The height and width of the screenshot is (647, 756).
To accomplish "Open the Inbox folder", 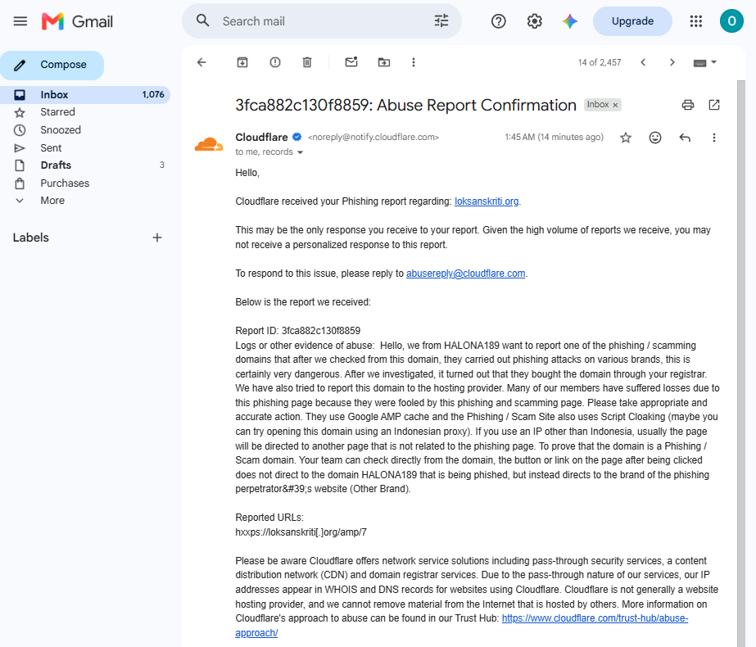I will tap(85, 94).
